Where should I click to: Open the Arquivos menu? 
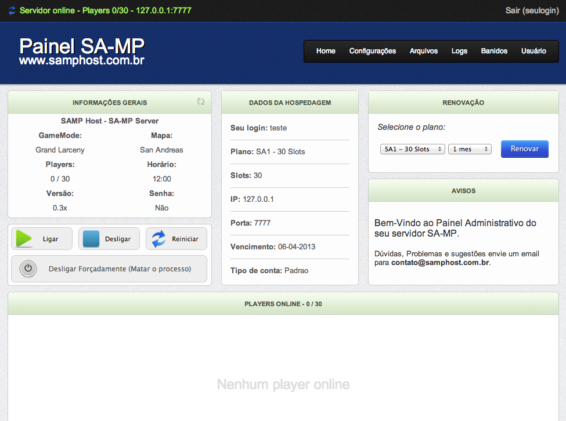423,51
